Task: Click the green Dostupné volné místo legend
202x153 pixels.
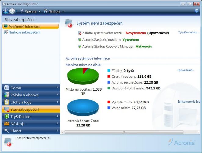Action: coord(109,88)
